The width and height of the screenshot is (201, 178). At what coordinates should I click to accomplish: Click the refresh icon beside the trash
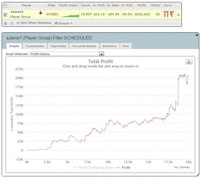pos(12,23)
